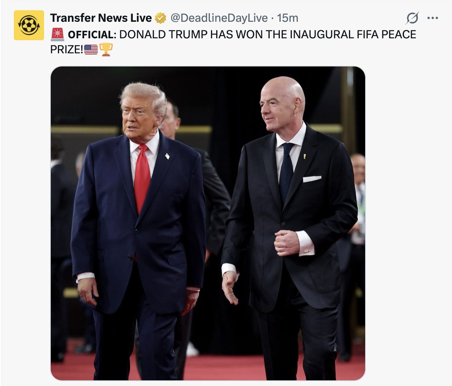Click the gold verified badge
The image size is (452, 386).
[x=161, y=18]
